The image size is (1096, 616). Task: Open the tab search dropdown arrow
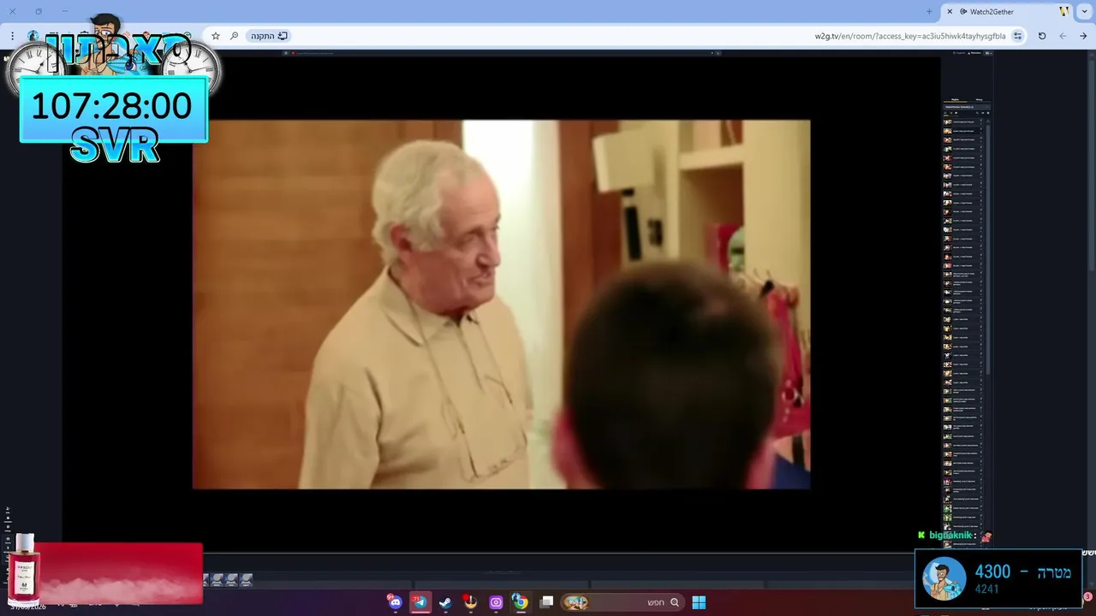click(1085, 12)
